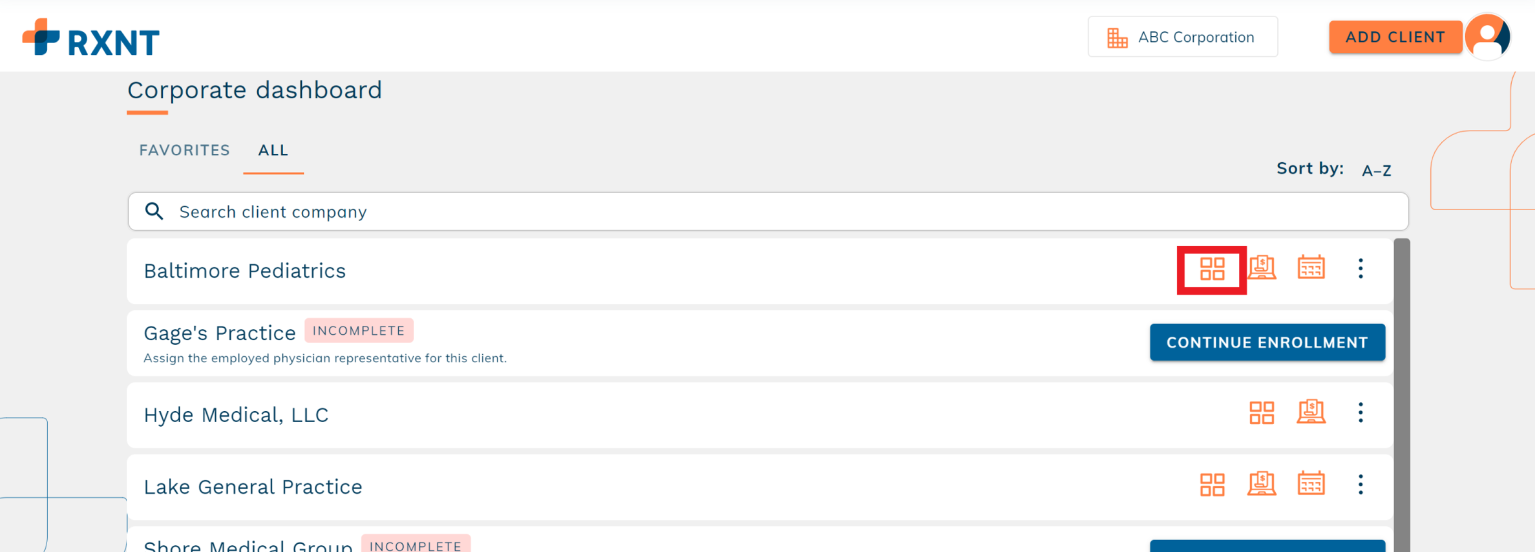Open Hyde Medical, LLC billing laptop icon
Screen dimensions: 1535x552
tap(1311, 412)
